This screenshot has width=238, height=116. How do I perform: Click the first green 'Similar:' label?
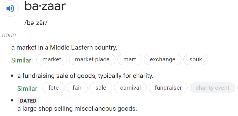(x=22, y=60)
